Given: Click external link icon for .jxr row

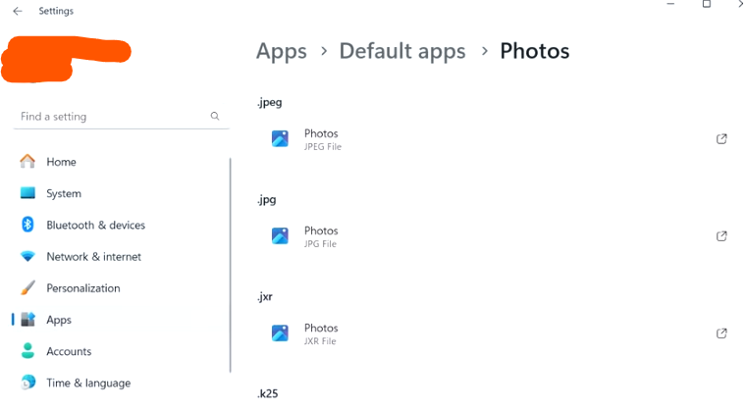Looking at the screenshot, I should pyautogui.click(x=721, y=333).
